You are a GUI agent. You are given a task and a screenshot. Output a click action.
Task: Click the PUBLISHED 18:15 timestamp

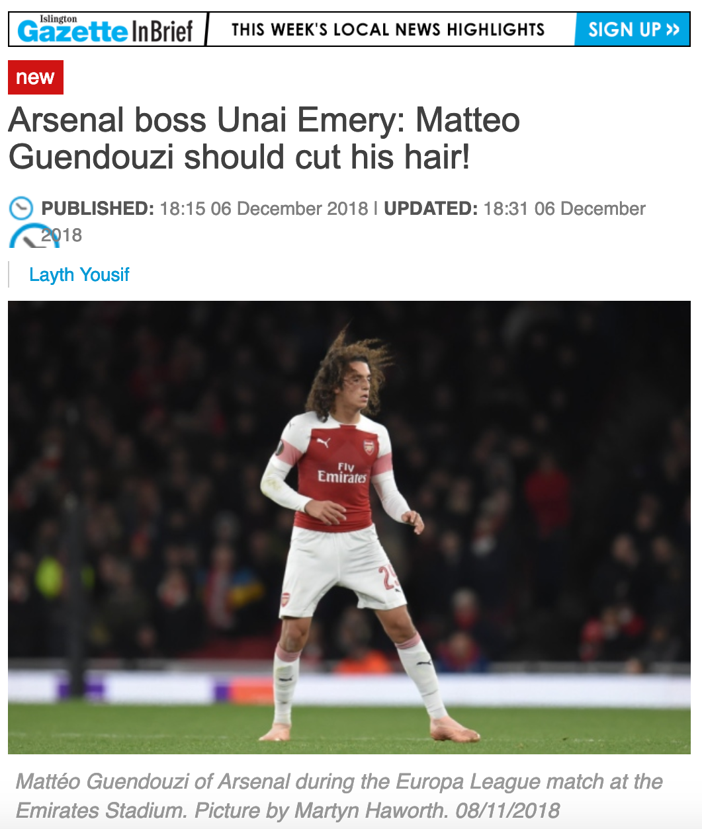click(x=204, y=208)
